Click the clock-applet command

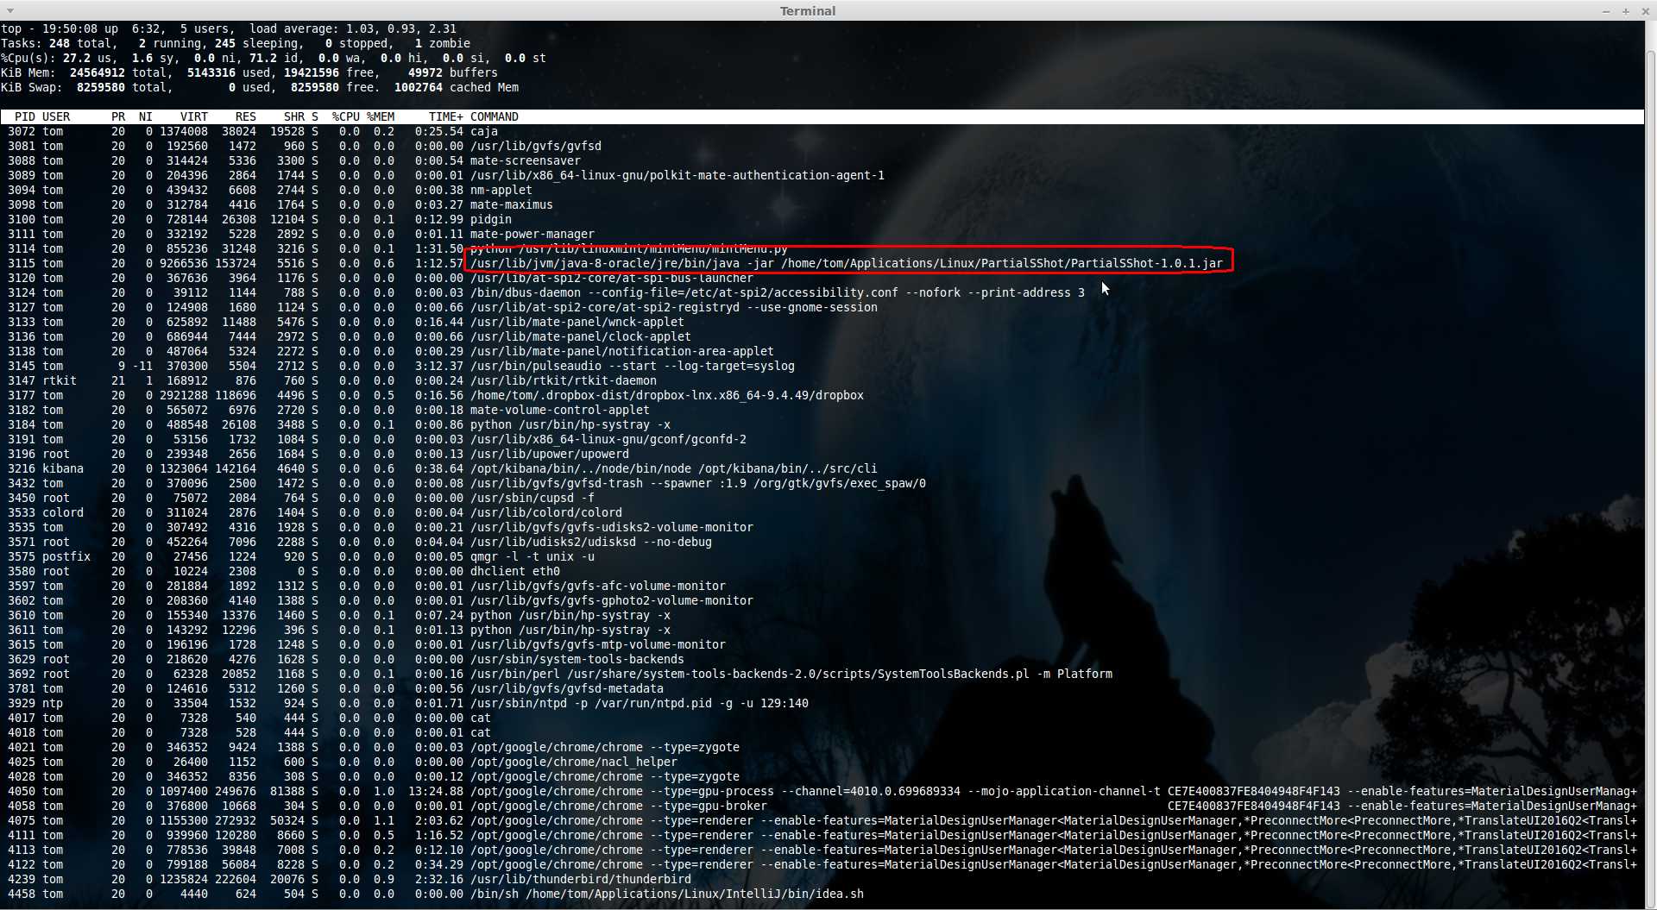tap(580, 336)
